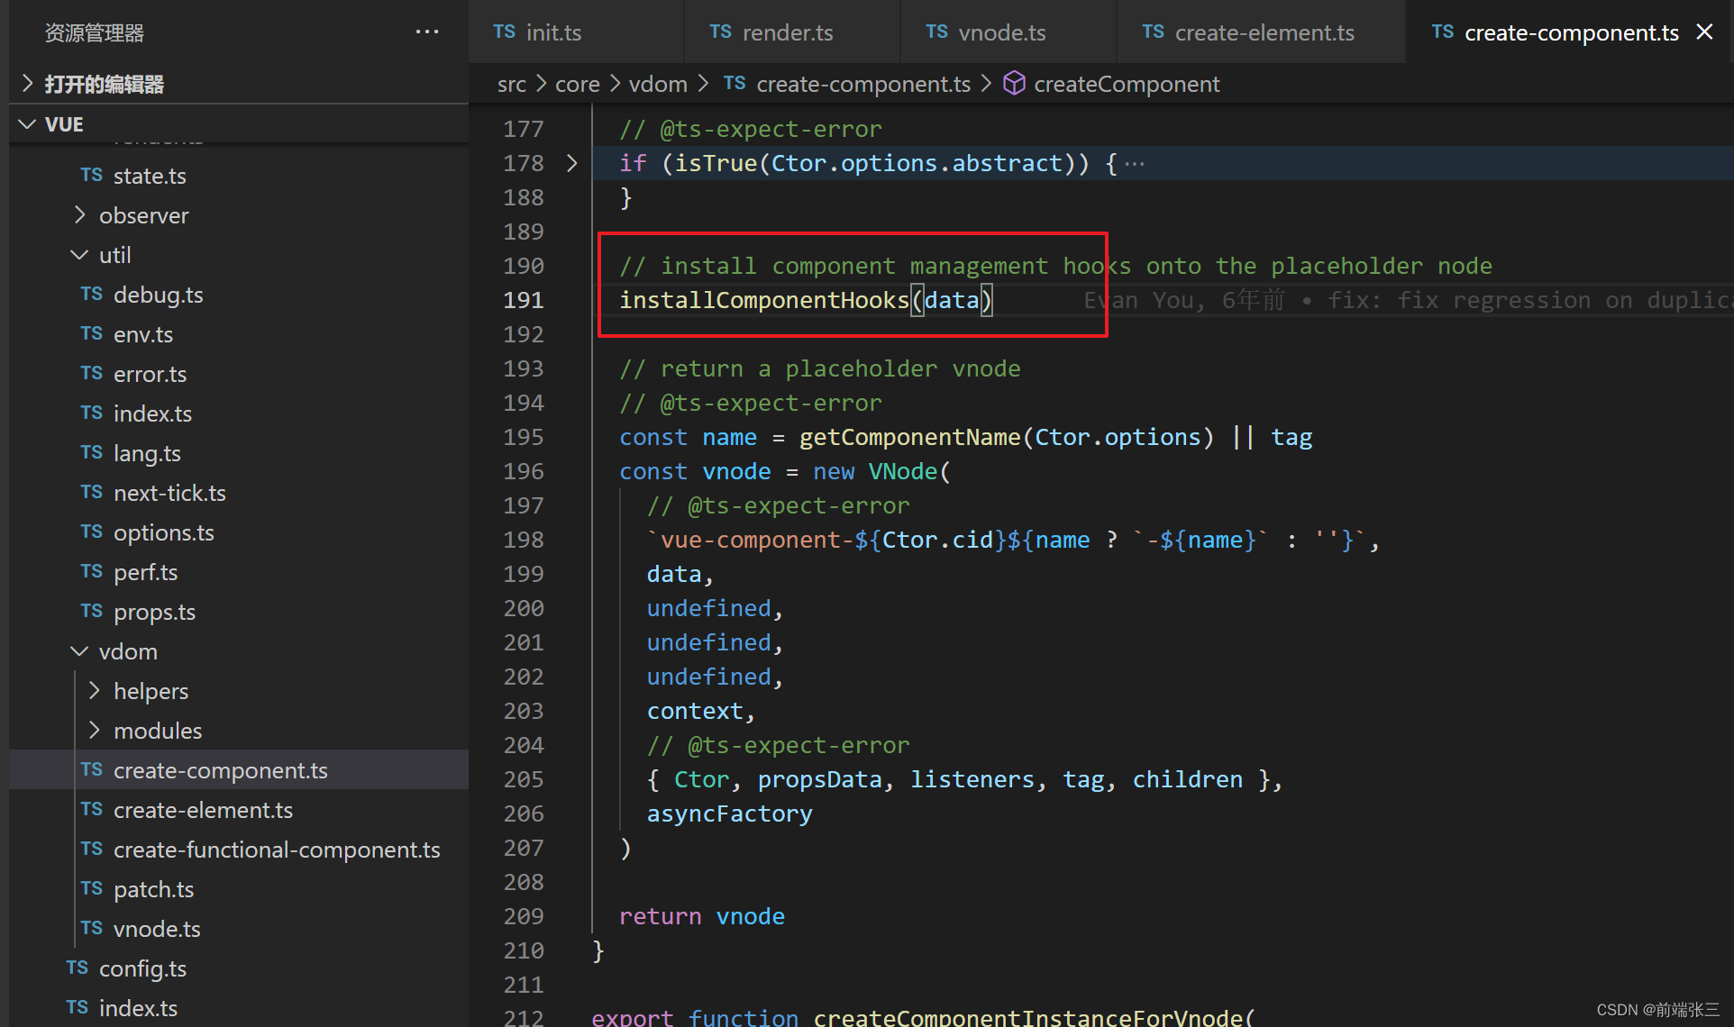Viewport: 1734px width, 1027px height.
Task: Switch to the render.ts tab
Action: [792, 32]
